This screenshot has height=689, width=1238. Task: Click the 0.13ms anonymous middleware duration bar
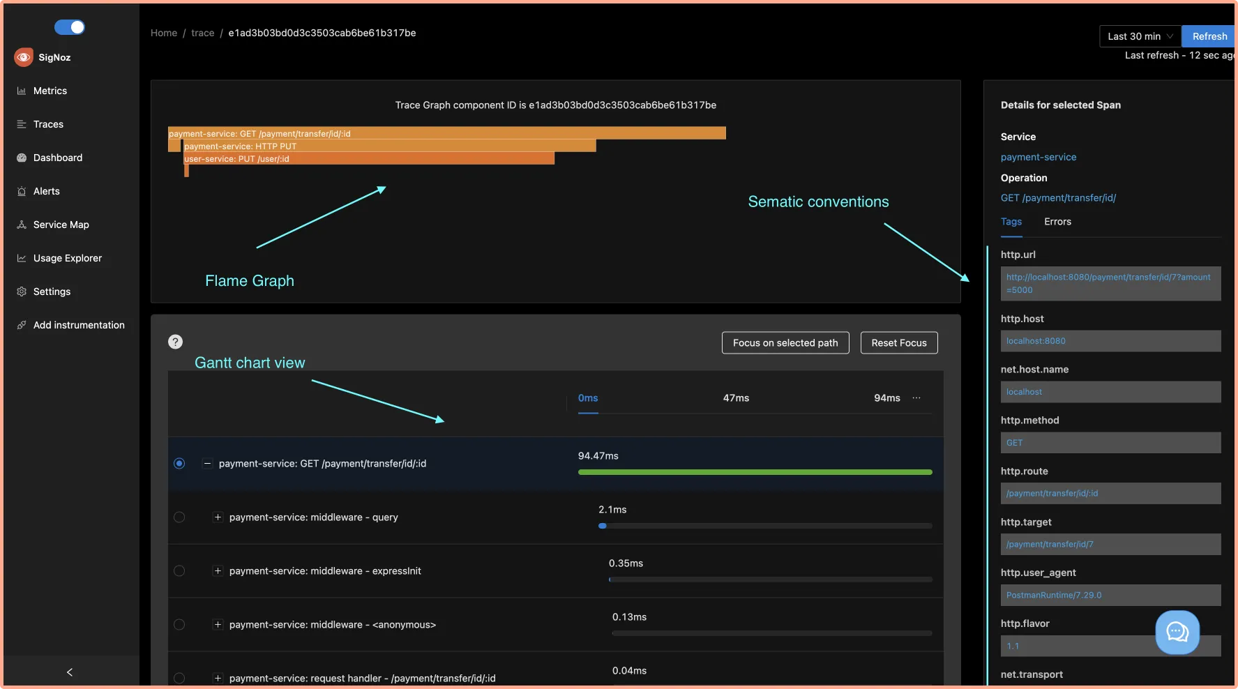pyautogui.click(x=772, y=633)
